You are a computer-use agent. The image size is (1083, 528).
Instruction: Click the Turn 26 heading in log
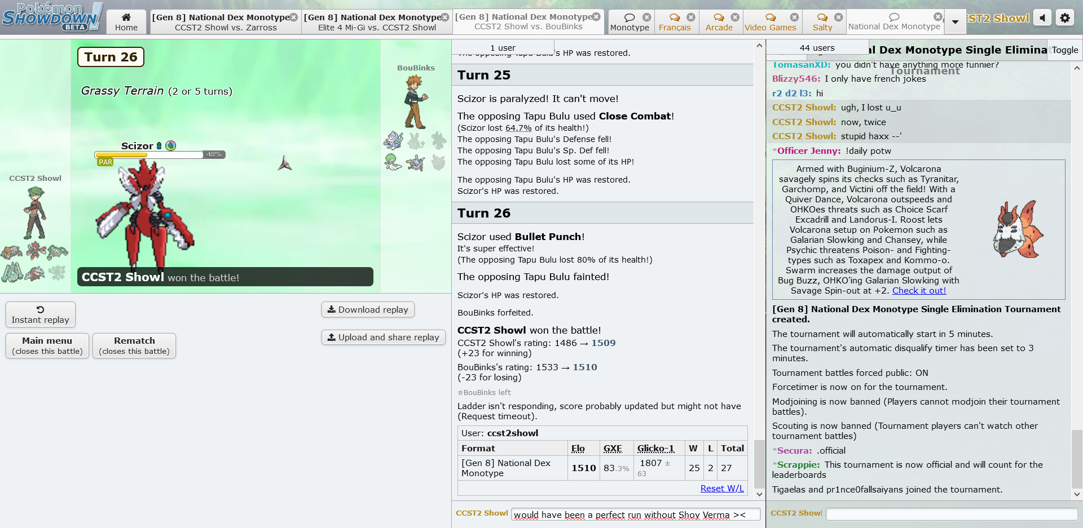tap(484, 213)
